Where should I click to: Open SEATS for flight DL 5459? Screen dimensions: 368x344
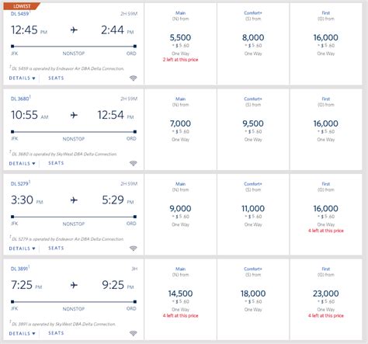(x=56, y=78)
